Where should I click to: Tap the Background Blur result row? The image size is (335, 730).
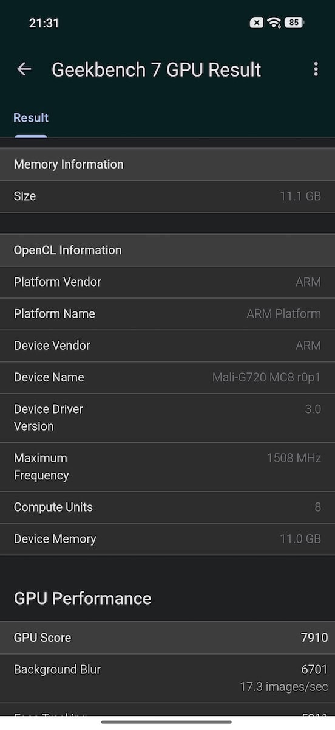tap(167, 678)
